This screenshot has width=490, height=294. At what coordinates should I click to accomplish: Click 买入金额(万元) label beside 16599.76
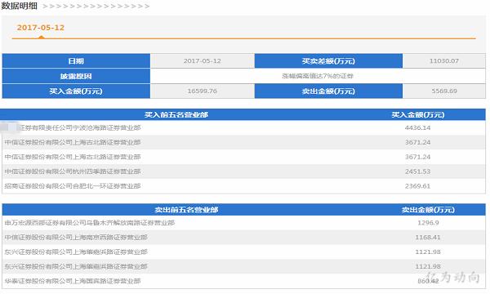[x=76, y=91]
